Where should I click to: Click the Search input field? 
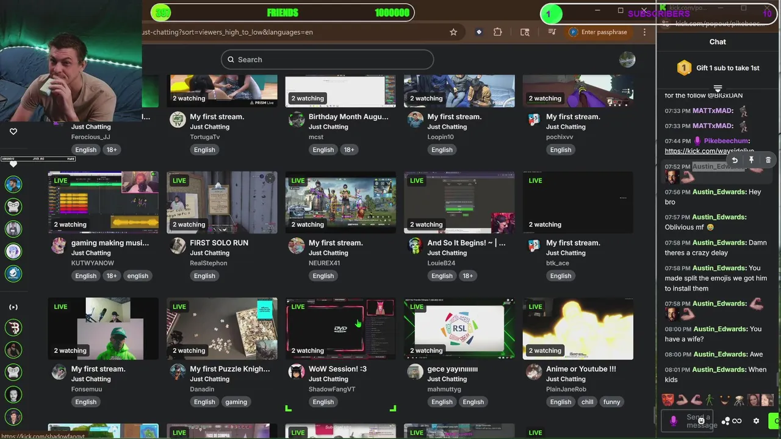[328, 59]
